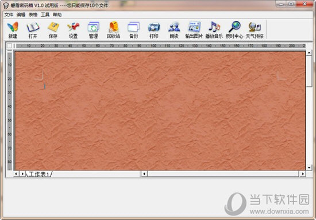Close the password box window
Viewport: 316px width, 220px height.
[x=305, y=4]
